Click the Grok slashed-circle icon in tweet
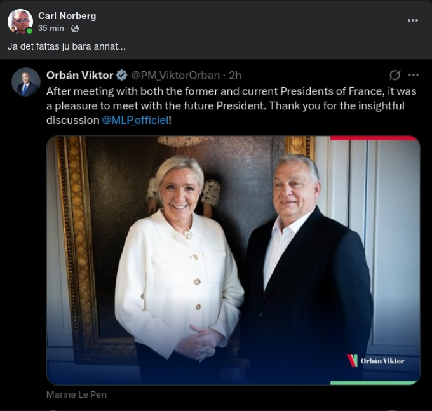 (395, 76)
